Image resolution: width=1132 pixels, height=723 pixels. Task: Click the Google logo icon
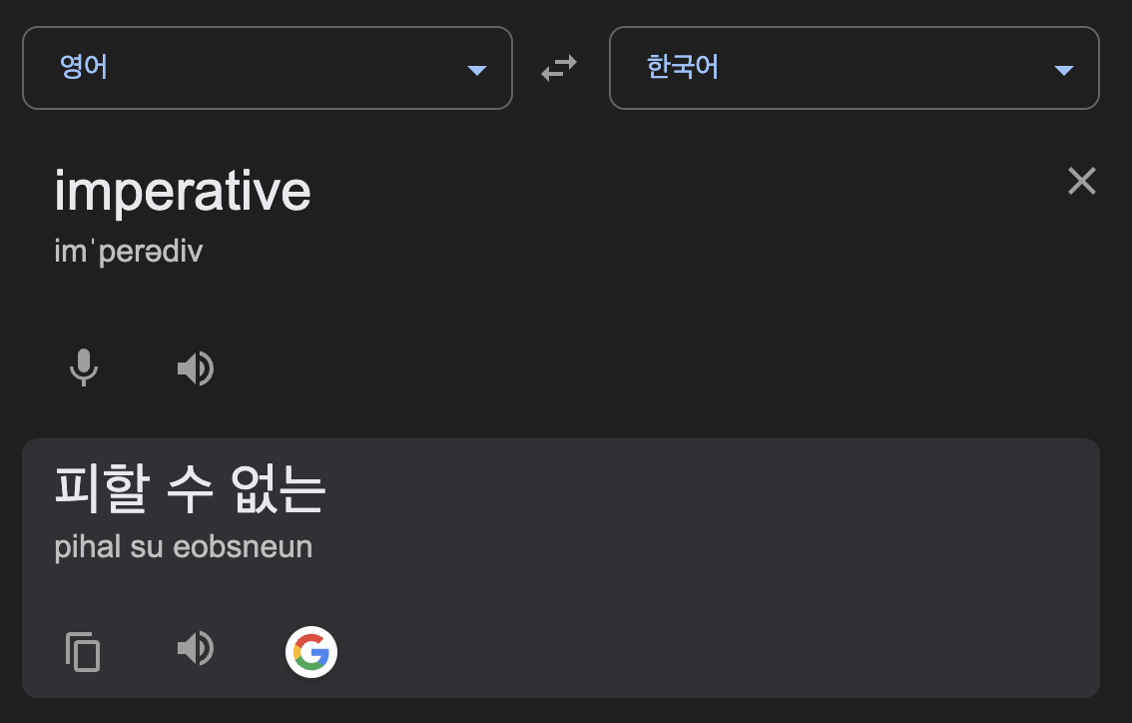pos(311,652)
